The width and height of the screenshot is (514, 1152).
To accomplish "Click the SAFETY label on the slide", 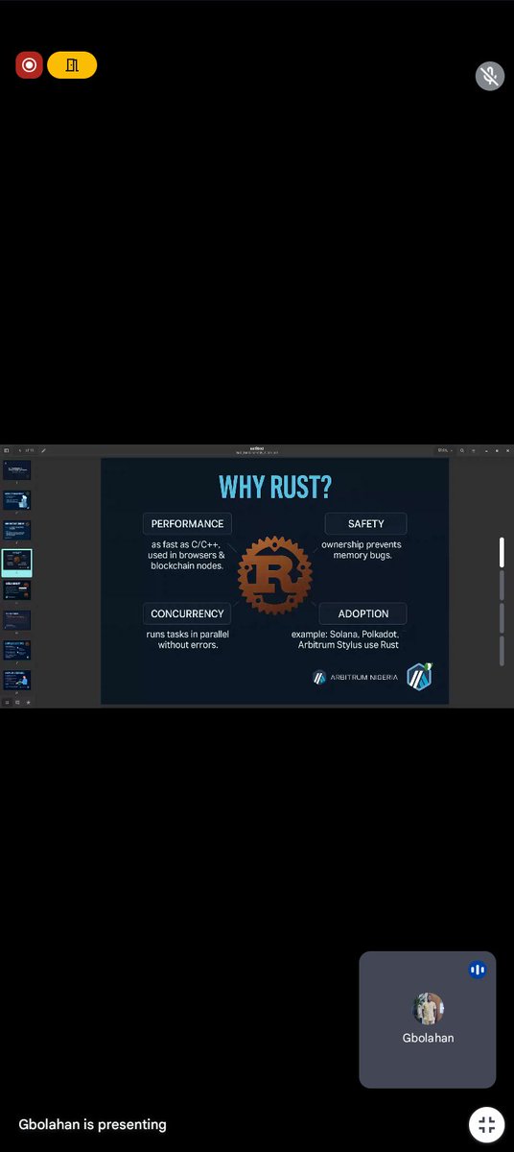I will click(366, 523).
